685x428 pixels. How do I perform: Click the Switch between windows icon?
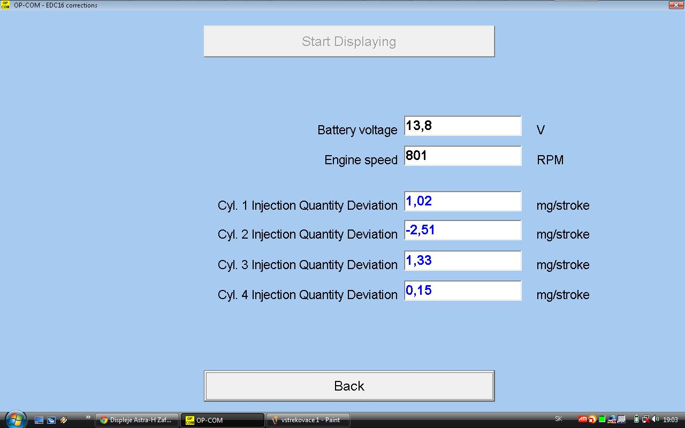(x=51, y=420)
